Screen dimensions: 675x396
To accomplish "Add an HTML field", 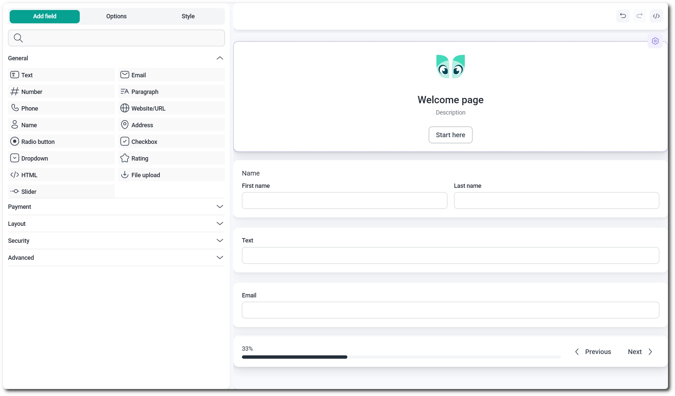I will click(61, 175).
